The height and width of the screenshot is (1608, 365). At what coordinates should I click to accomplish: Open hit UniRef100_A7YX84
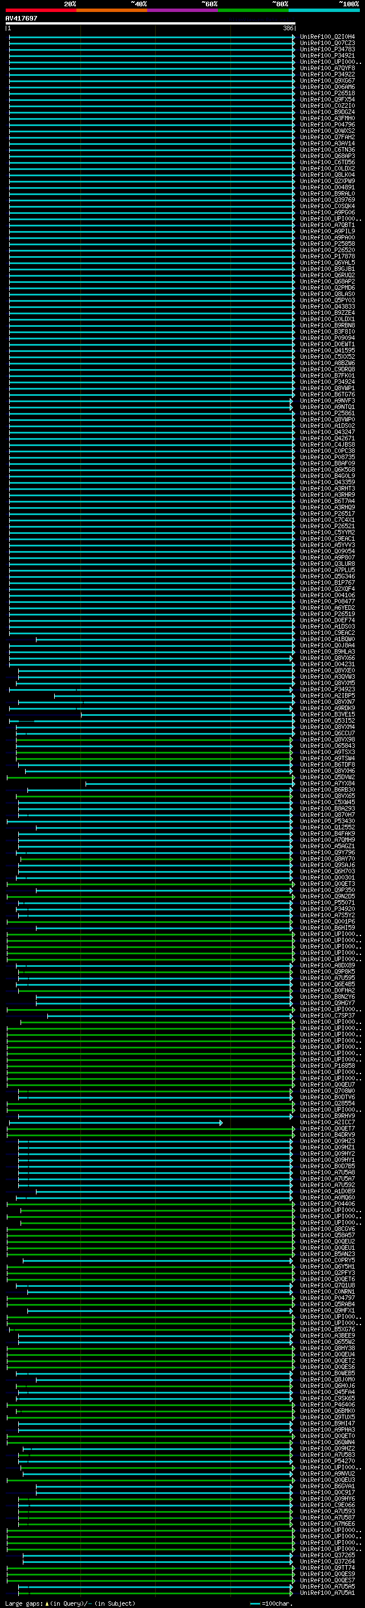[x=327, y=784]
